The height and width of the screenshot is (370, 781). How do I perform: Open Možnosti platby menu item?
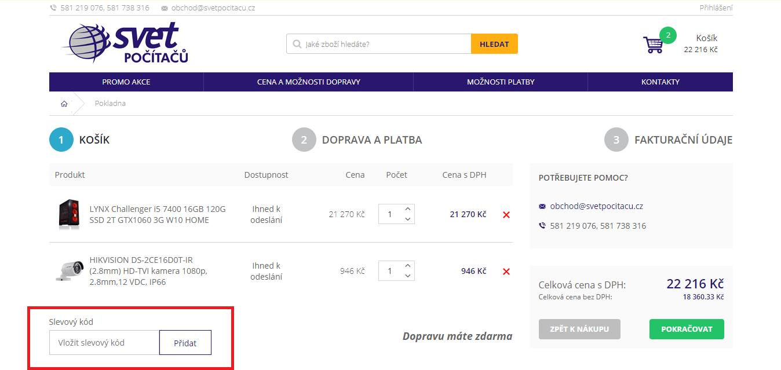[x=501, y=82]
